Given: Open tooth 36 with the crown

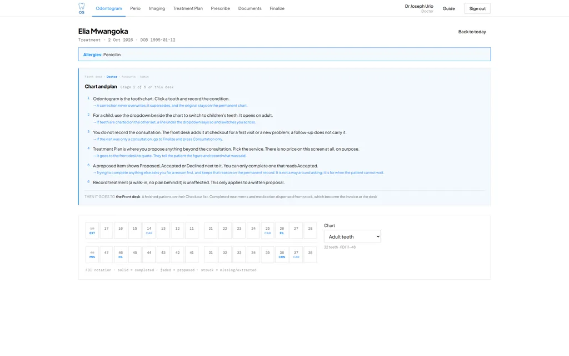Looking at the screenshot, I should 282,254.
